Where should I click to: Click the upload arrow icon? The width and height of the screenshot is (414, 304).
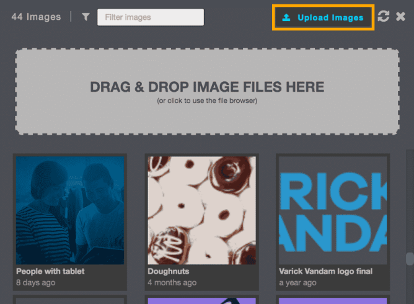coord(286,17)
